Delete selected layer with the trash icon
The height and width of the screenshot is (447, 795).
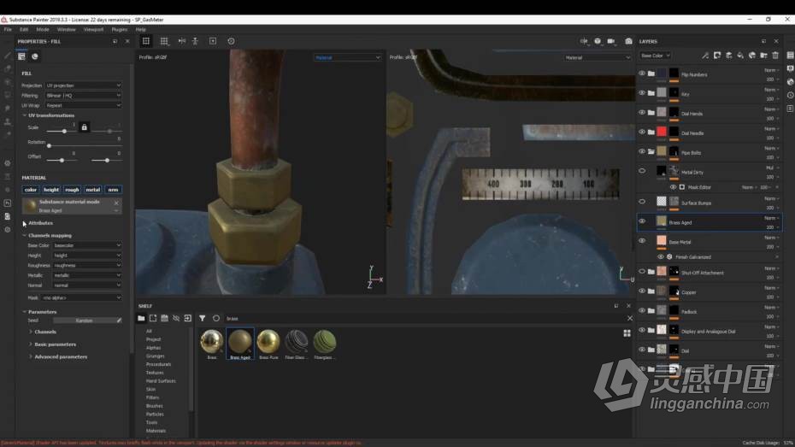click(x=775, y=56)
